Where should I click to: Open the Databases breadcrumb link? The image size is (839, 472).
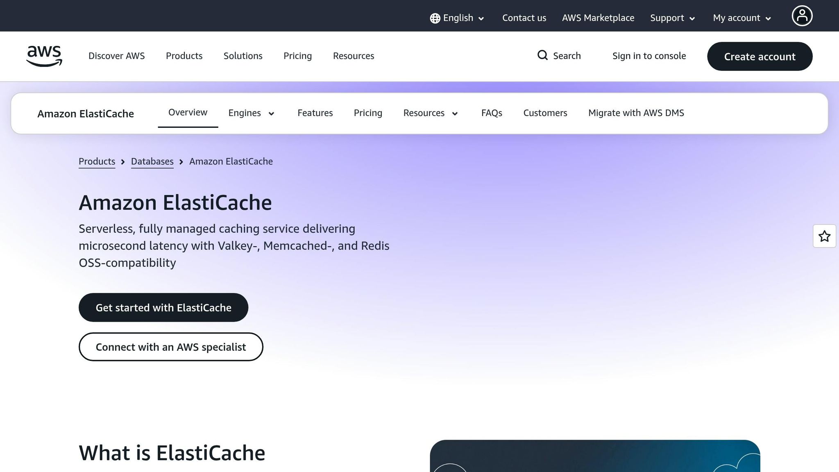(x=152, y=161)
